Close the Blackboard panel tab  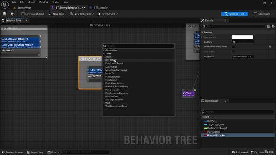pyautogui.click(x=226, y=101)
